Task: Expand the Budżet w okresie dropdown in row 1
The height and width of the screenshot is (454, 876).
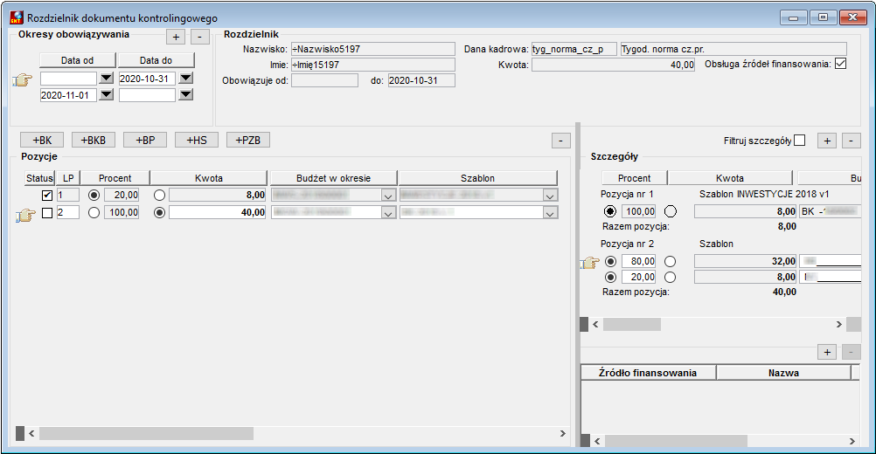Action: 388,196
